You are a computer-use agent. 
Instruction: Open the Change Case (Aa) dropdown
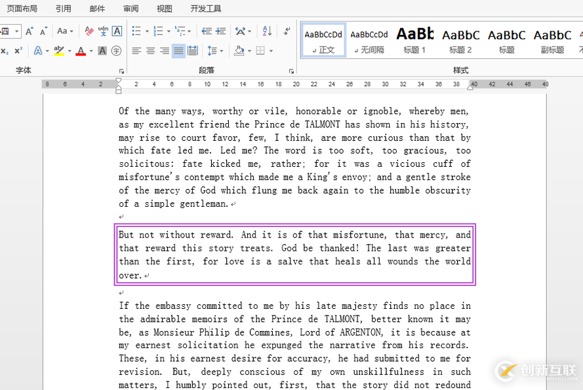click(65, 31)
